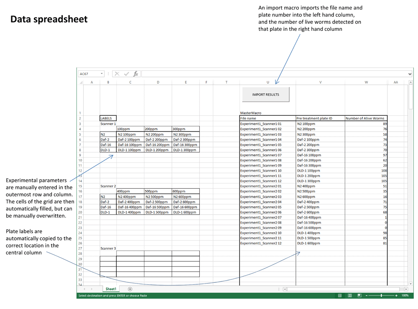Switch to Normal view in status bar

click(340, 296)
